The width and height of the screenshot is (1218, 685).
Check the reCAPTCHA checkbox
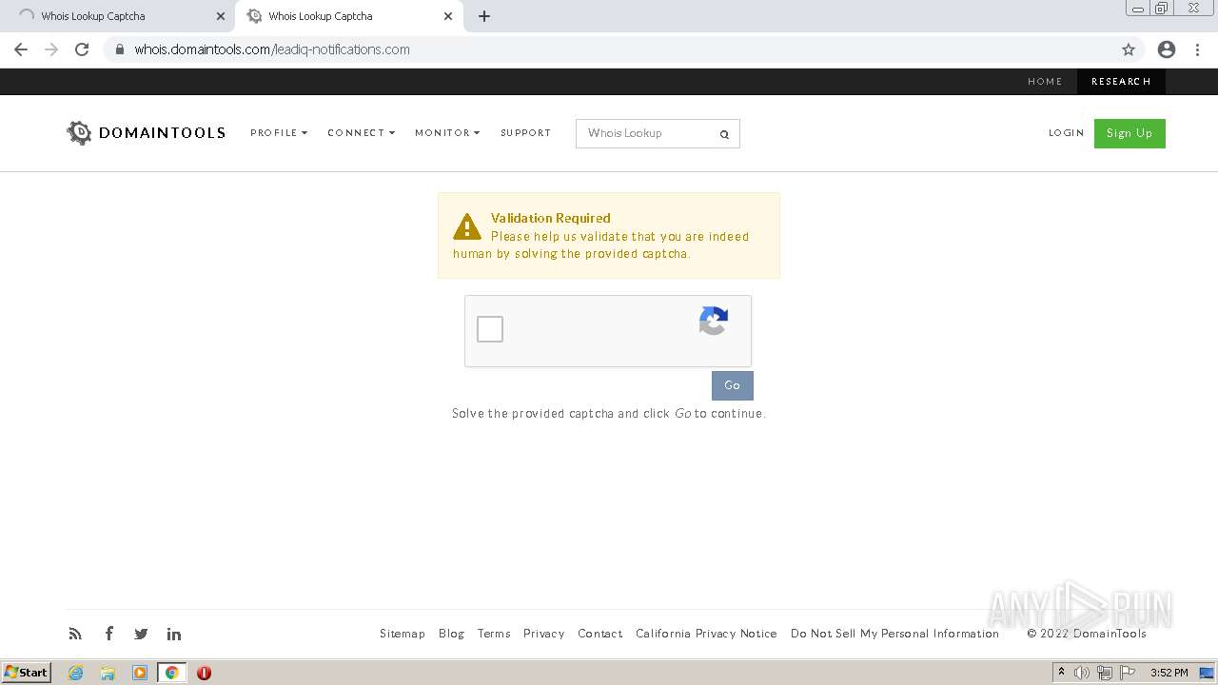(490, 329)
